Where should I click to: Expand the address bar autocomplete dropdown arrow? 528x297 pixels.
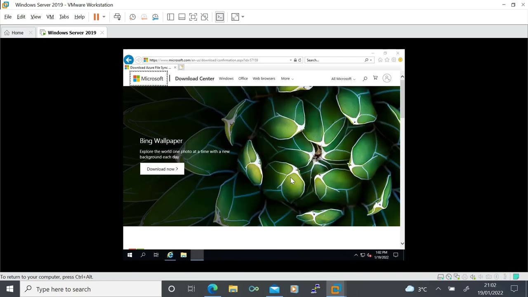(x=290, y=60)
